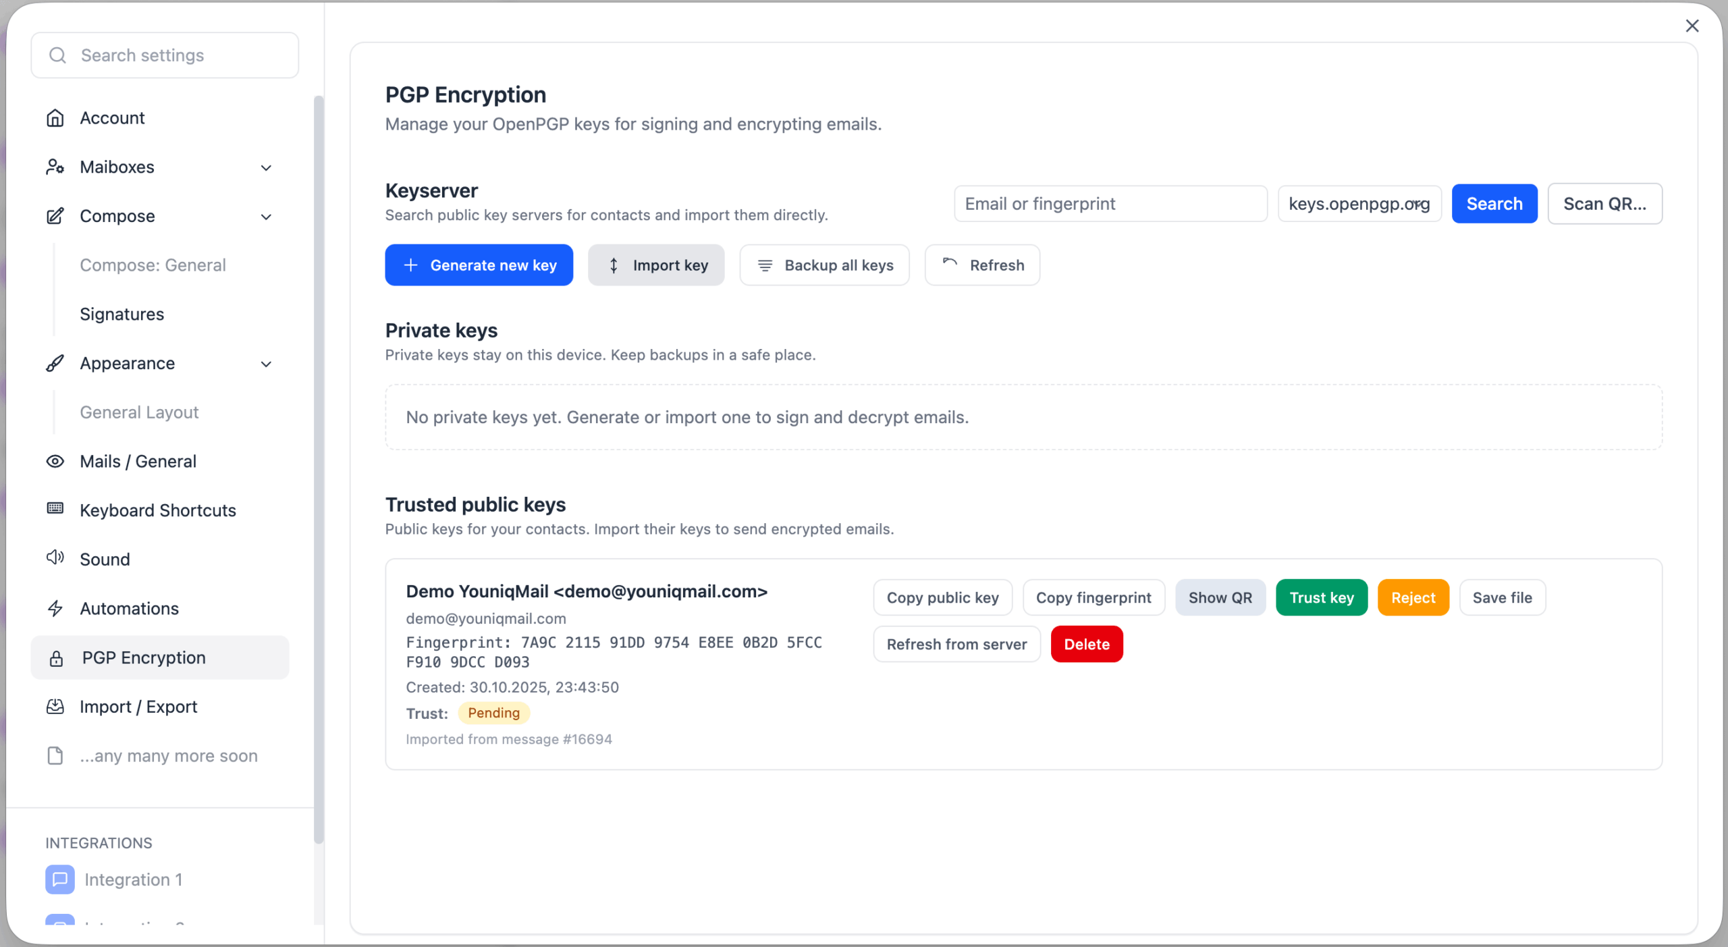Collapse the Compose section chevron

267,217
